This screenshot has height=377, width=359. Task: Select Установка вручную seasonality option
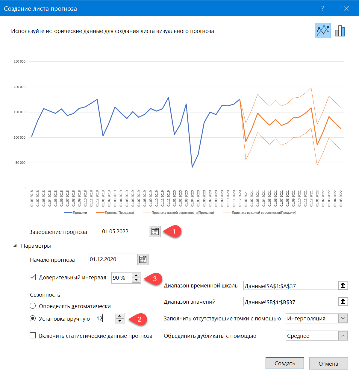tap(33, 319)
